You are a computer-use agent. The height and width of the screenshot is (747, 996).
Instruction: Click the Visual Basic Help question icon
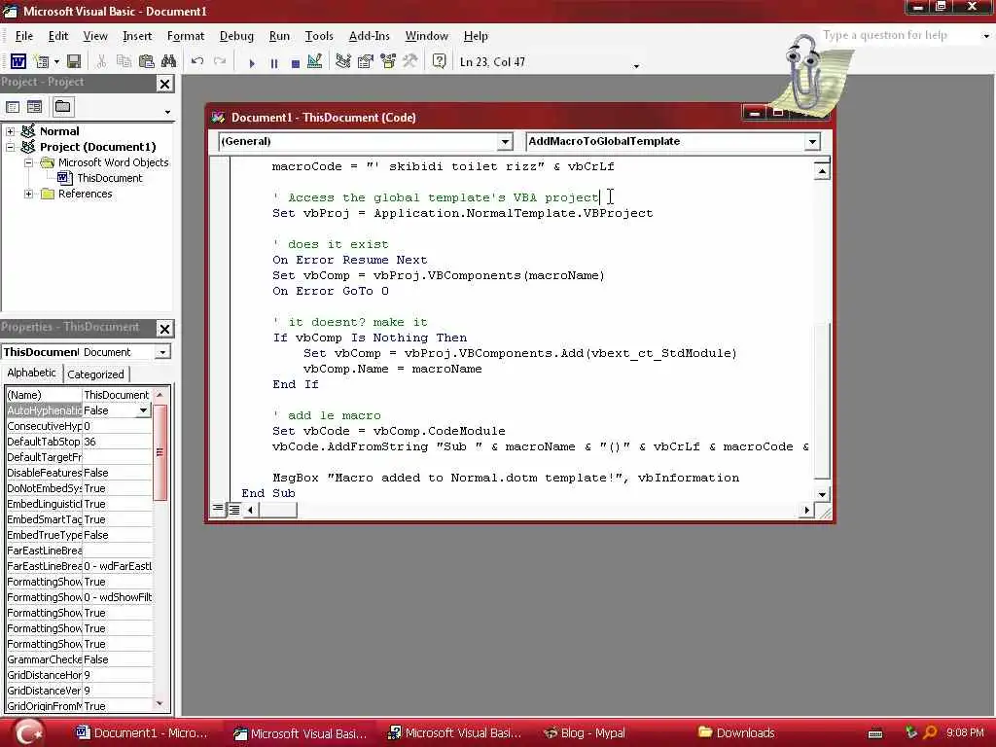click(439, 61)
